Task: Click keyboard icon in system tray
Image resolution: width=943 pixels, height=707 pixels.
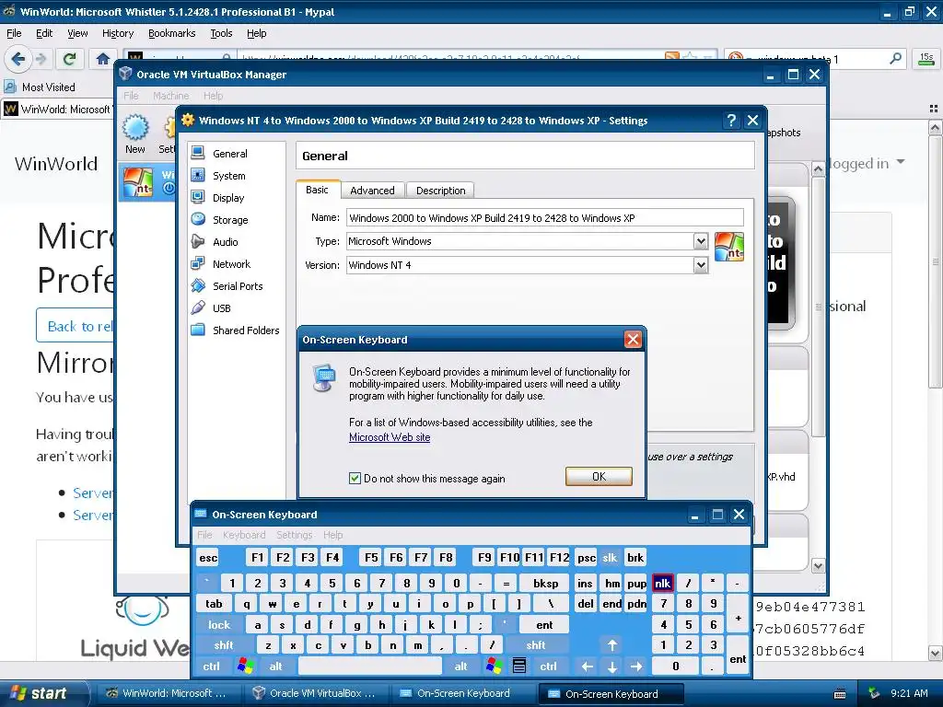Action: pyautogui.click(x=840, y=694)
